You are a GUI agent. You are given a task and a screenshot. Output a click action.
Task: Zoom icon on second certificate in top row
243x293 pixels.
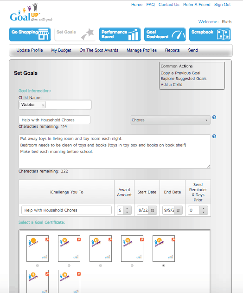(79, 240)
